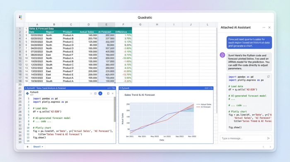The image size is (290, 162).
Task: Select difference cell 43.95%
Action: coord(123,71)
